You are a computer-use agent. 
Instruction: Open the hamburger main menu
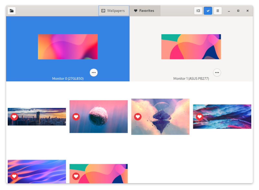pyautogui.click(x=218, y=11)
